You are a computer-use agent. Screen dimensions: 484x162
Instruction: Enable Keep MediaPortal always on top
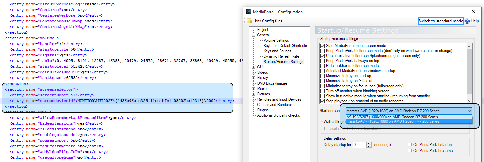coord(323,61)
